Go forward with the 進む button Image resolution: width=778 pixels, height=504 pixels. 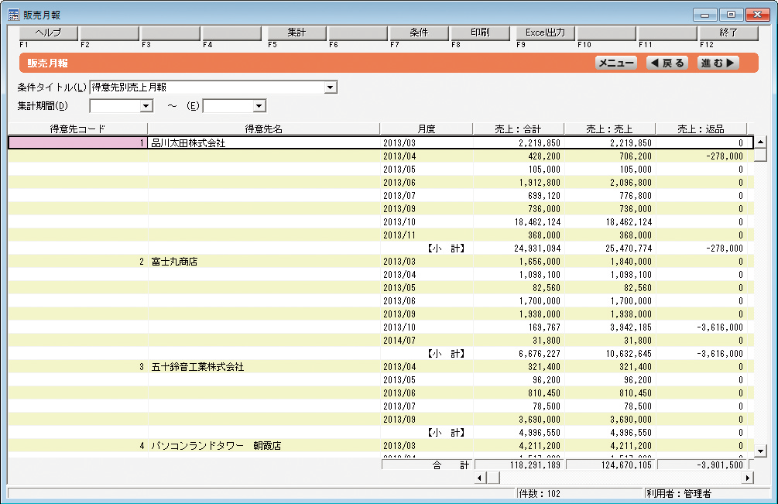click(x=718, y=63)
